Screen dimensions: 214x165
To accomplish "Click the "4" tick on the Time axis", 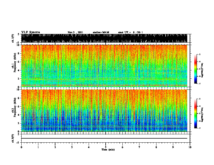I will pos(89,147).
